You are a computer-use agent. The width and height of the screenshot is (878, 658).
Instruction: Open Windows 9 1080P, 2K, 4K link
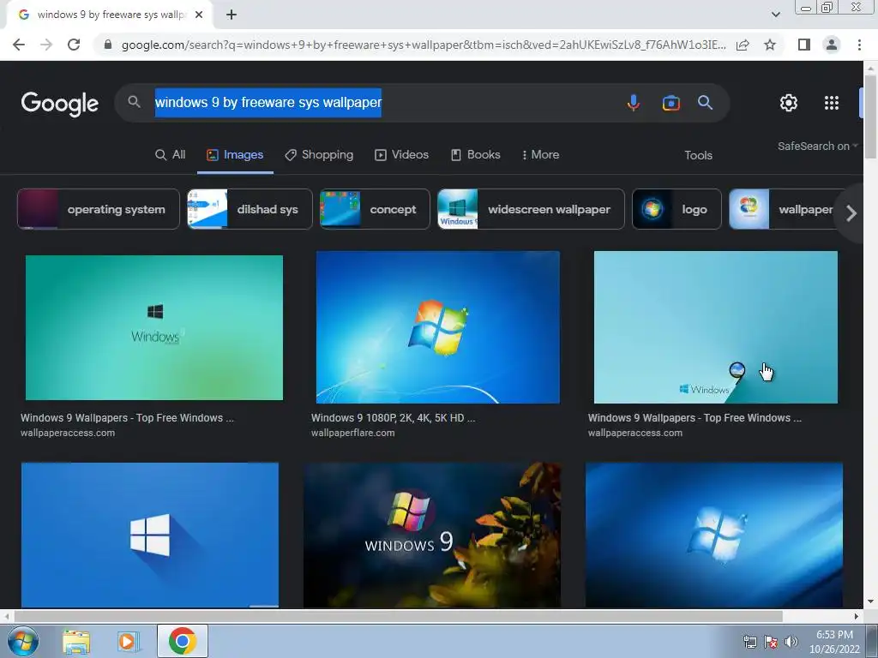coord(393,418)
